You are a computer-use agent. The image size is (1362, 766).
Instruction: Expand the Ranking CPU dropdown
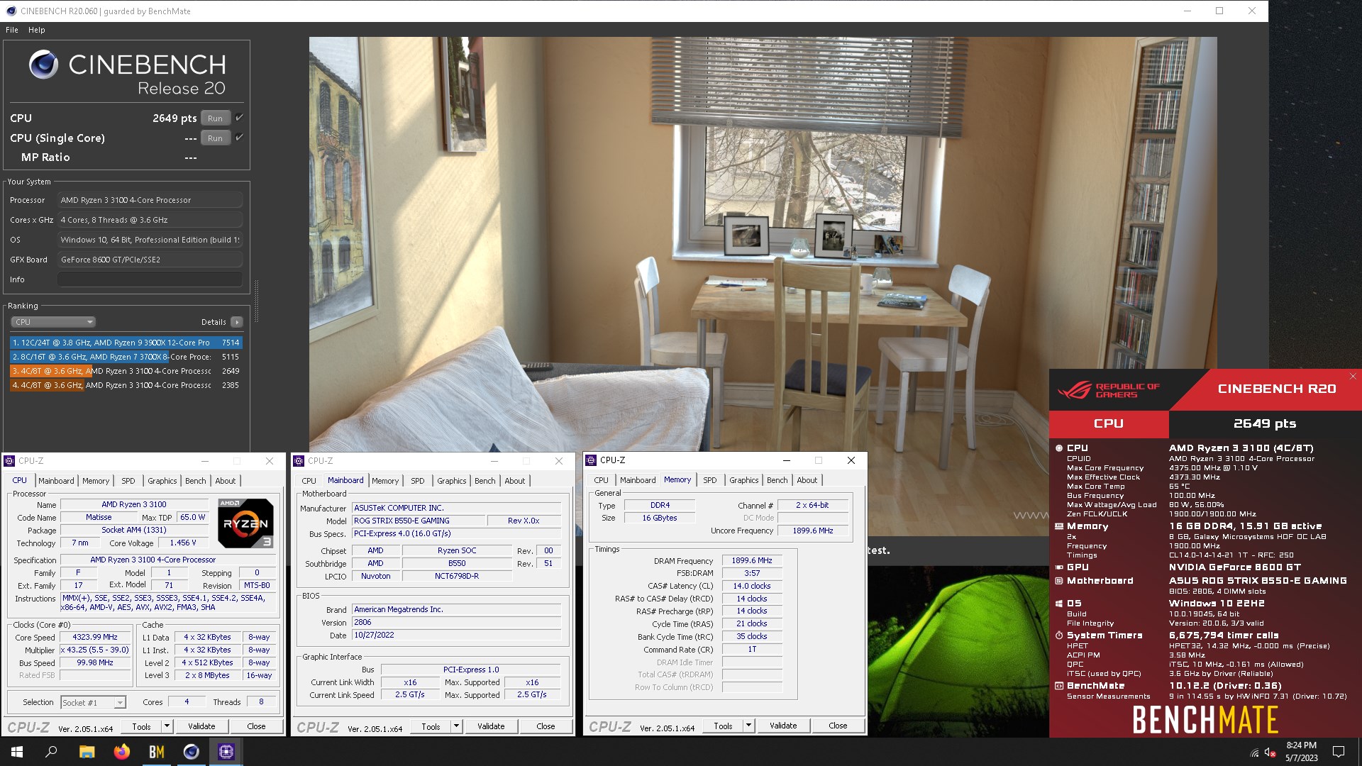pyautogui.click(x=53, y=322)
